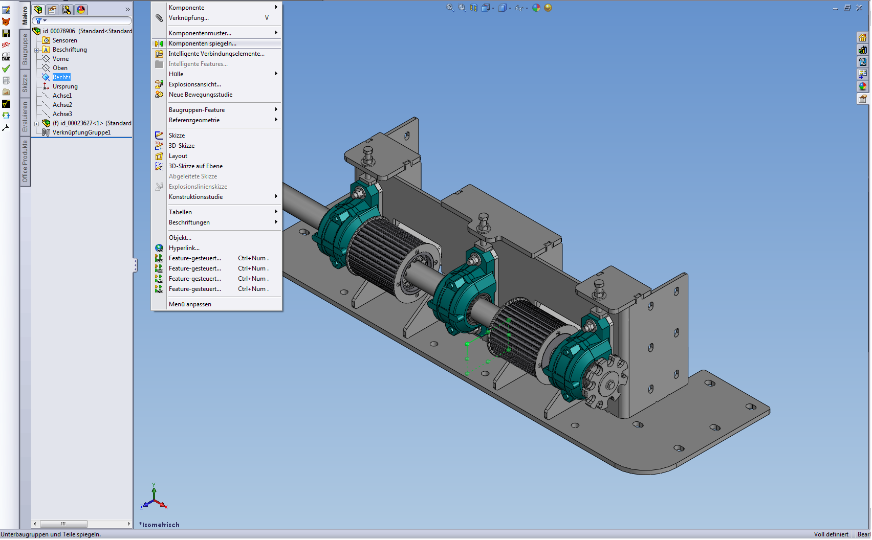The image size is (872, 540).
Task: Open the SolidWorks Resources home icon
Action: tap(863, 37)
